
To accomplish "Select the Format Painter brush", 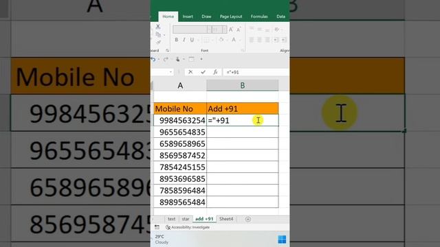I will [158, 42].
